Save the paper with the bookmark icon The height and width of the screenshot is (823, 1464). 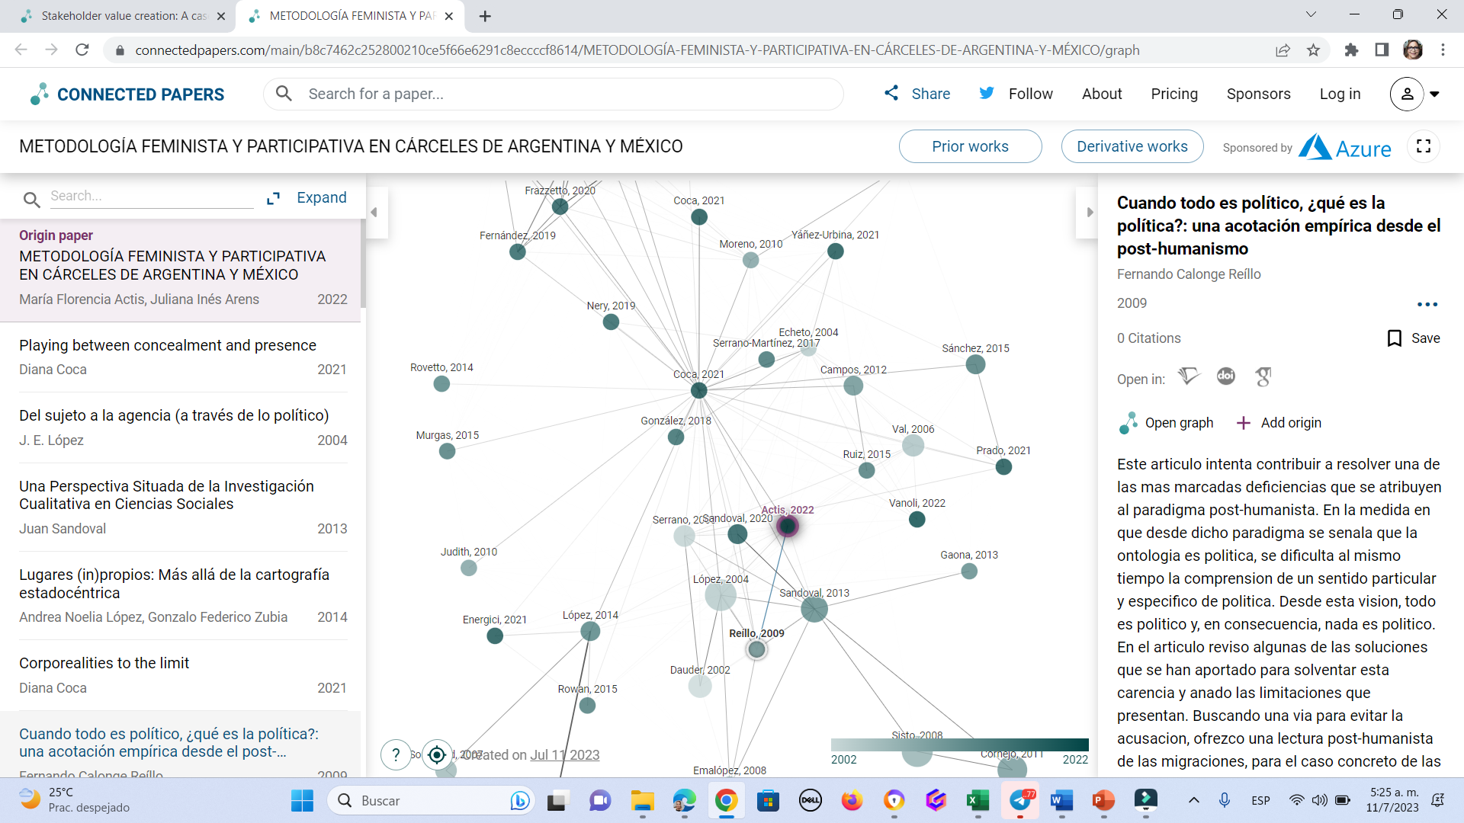tap(1395, 338)
